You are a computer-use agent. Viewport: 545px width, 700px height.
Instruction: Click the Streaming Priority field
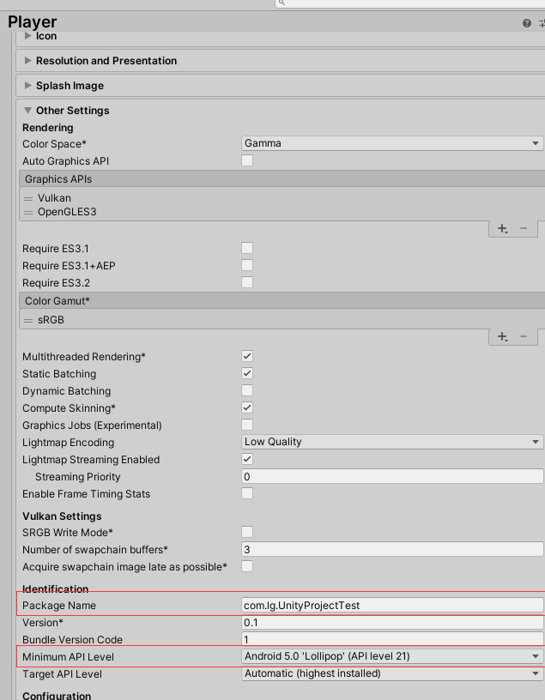pos(392,476)
